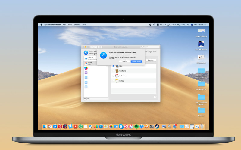Open Keychain Access in the dock
The width and height of the screenshot is (241, 150).
click(169, 126)
